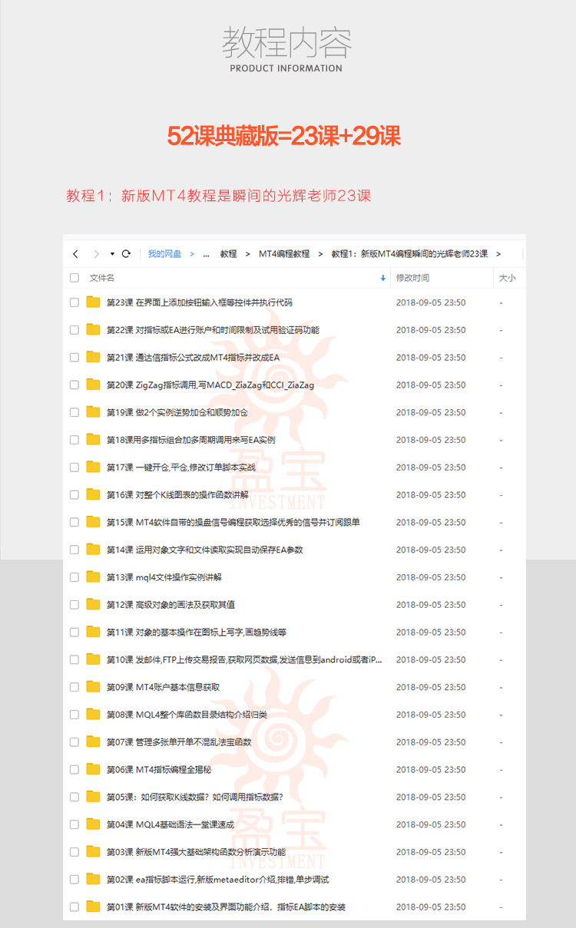Click the 第19课 folder icon

pos(94,411)
